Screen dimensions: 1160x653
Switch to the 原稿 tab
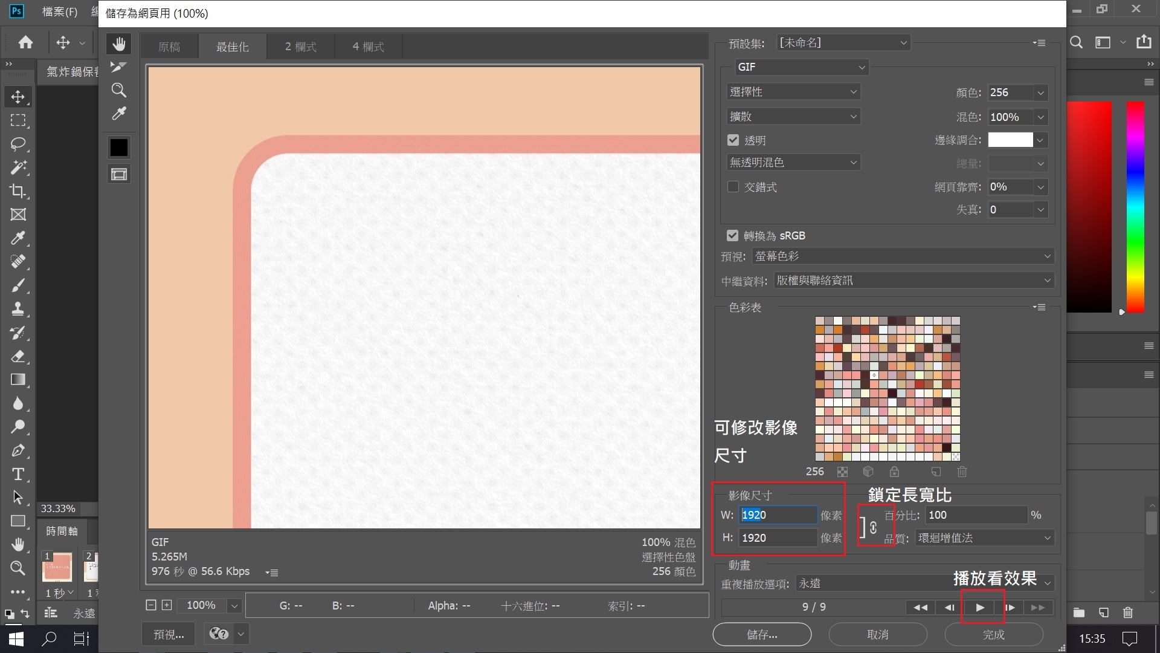(x=169, y=46)
